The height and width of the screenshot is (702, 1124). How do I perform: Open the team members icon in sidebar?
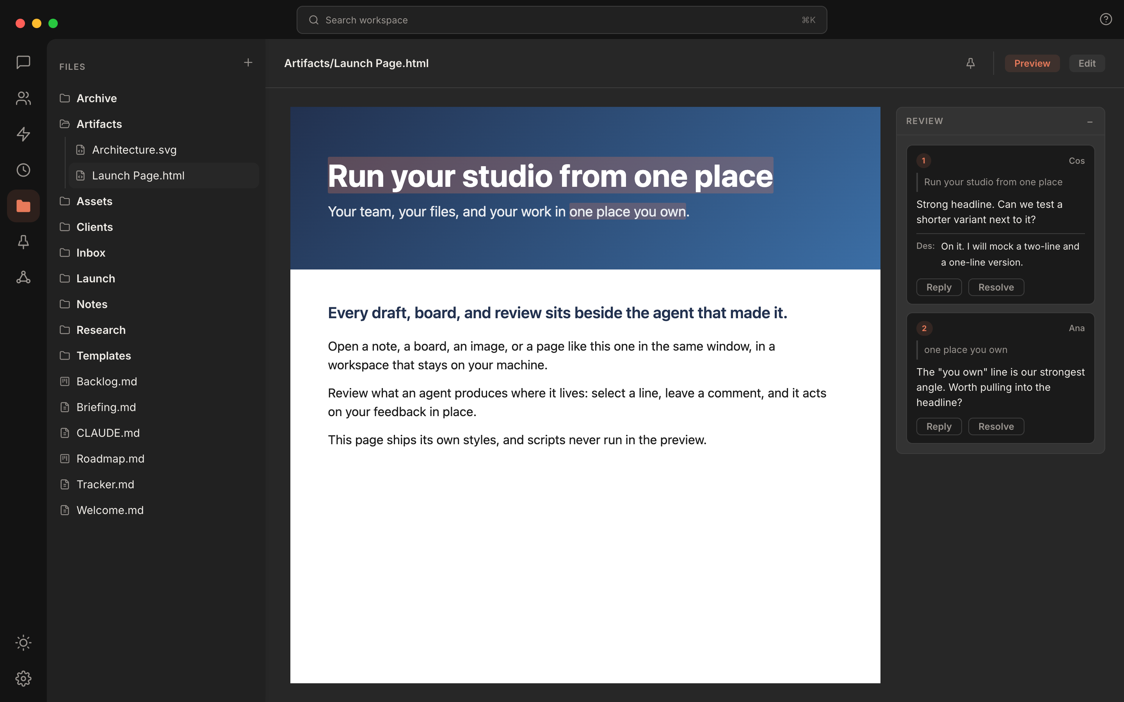(23, 98)
